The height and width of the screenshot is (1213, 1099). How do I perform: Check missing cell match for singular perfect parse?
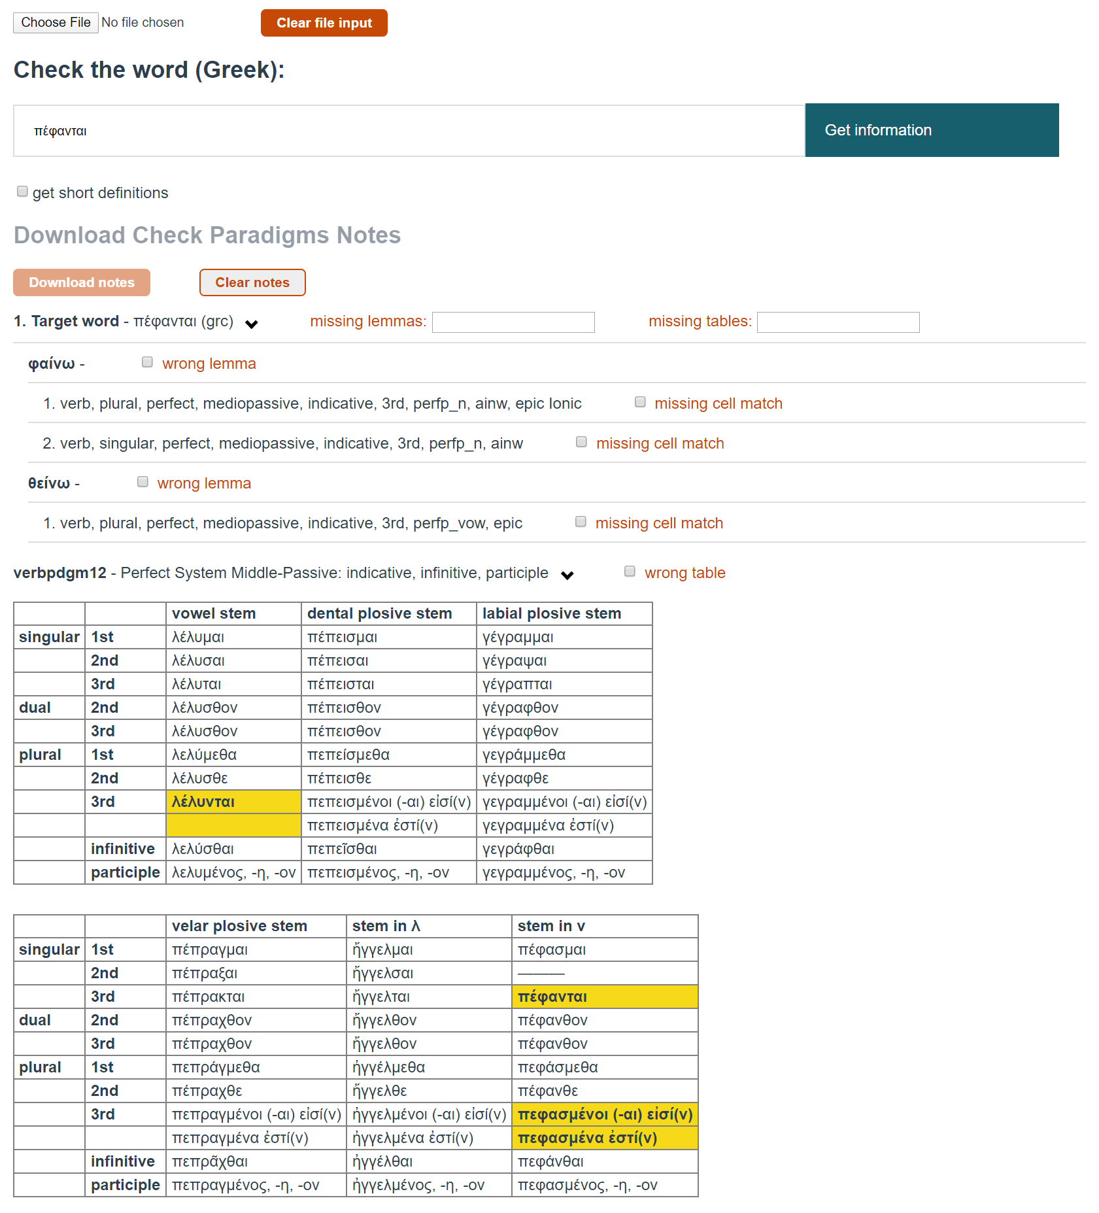point(581,442)
